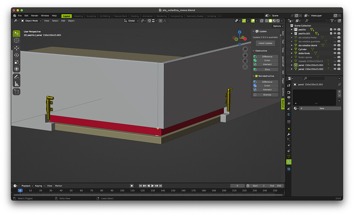The height and width of the screenshot is (215, 354).
Task: Click Non-destructive Dismiss button
Action: tap(265, 95)
